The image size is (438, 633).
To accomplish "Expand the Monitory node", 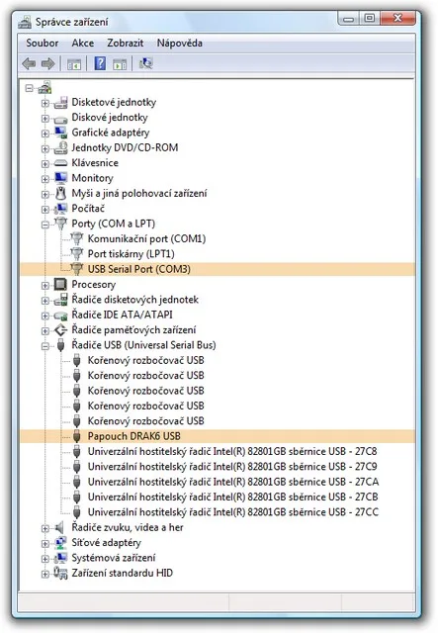I will pos(45,178).
